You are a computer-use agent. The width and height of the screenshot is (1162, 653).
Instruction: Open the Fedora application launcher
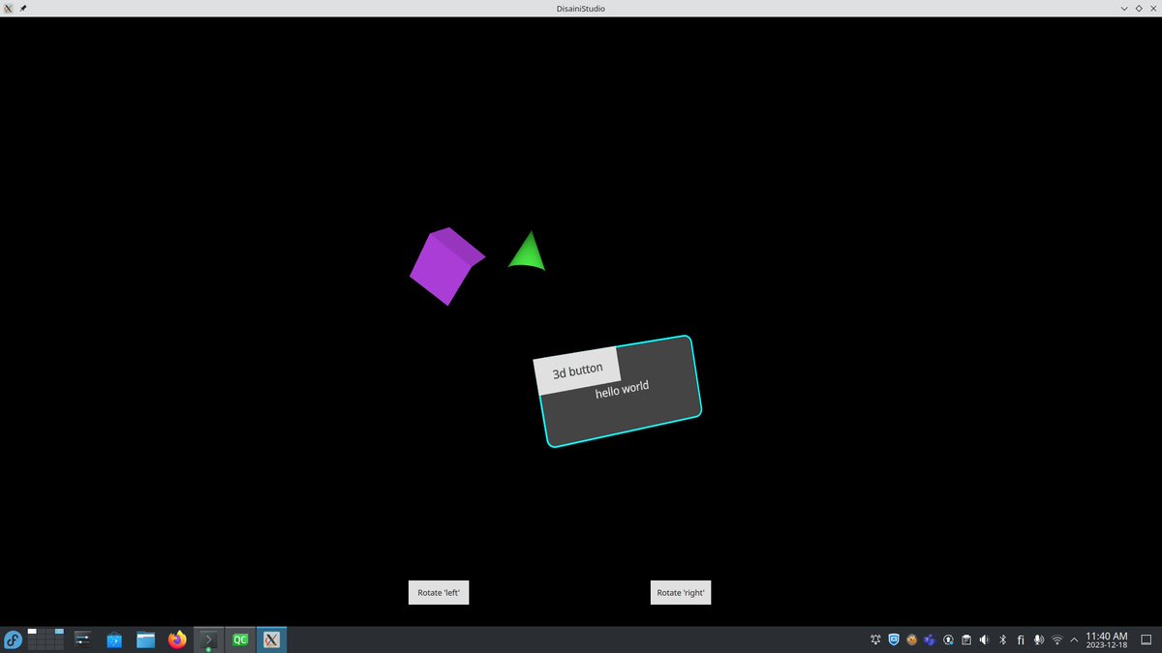pos(14,639)
